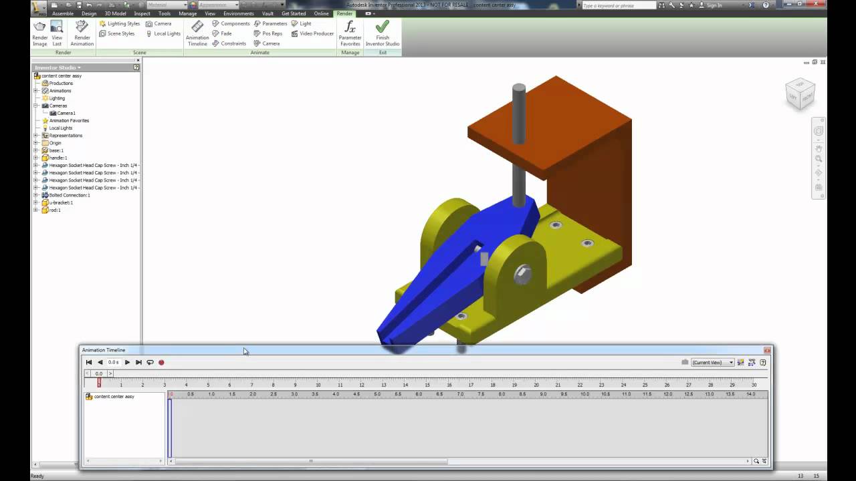Expand the Bolted Connection:1 node
The image size is (856, 481).
(x=37, y=195)
